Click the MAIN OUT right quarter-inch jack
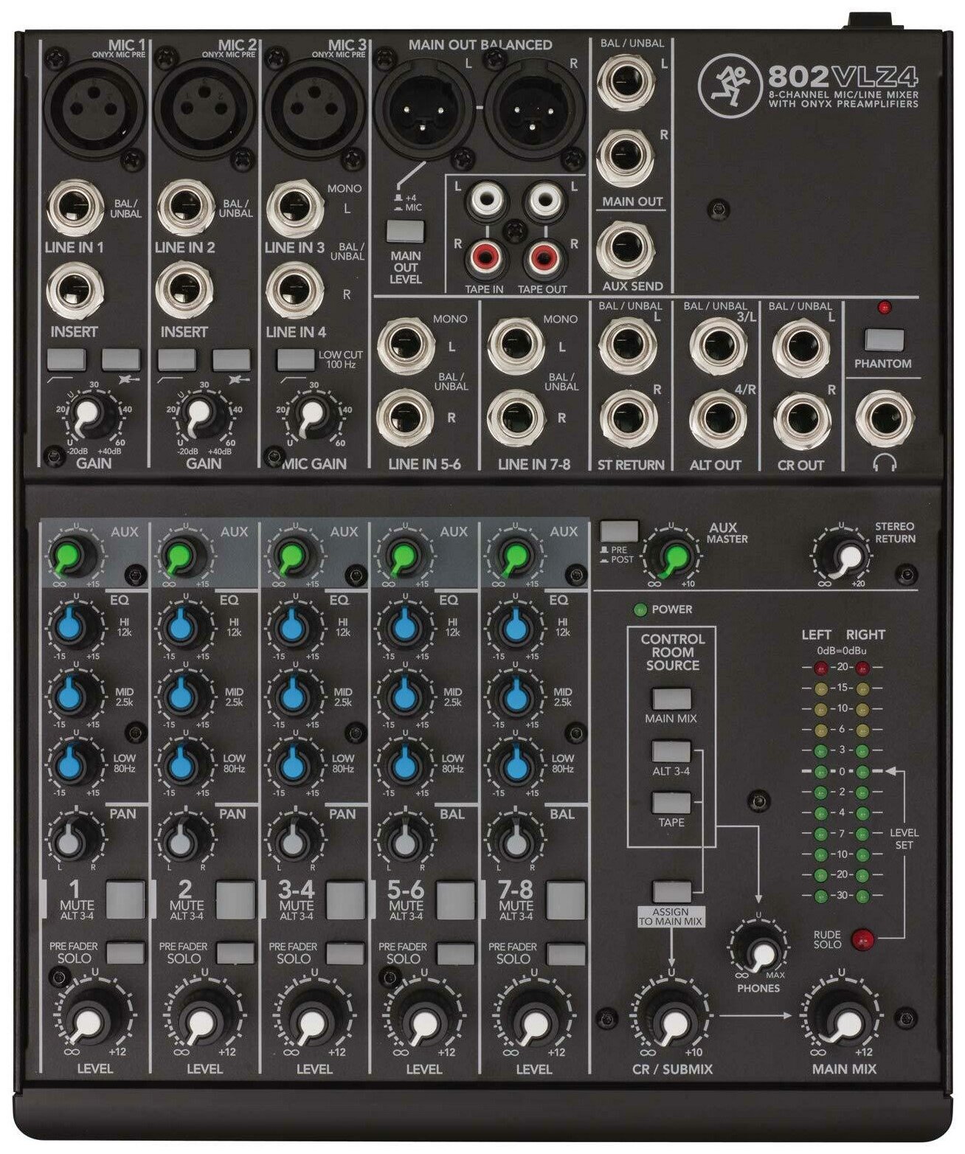 click(x=626, y=156)
